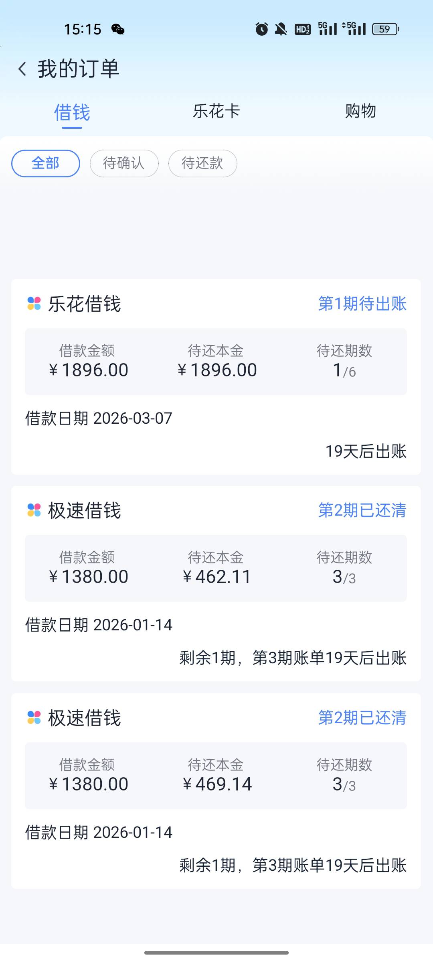
Task: Tap the colorful logo next to 乐花借钱
Action: click(x=34, y=303)
